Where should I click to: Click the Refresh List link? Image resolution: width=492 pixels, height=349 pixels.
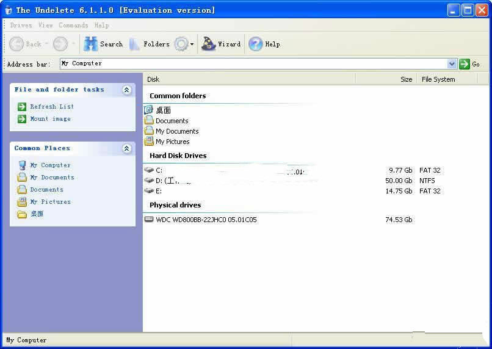(51, 106)
